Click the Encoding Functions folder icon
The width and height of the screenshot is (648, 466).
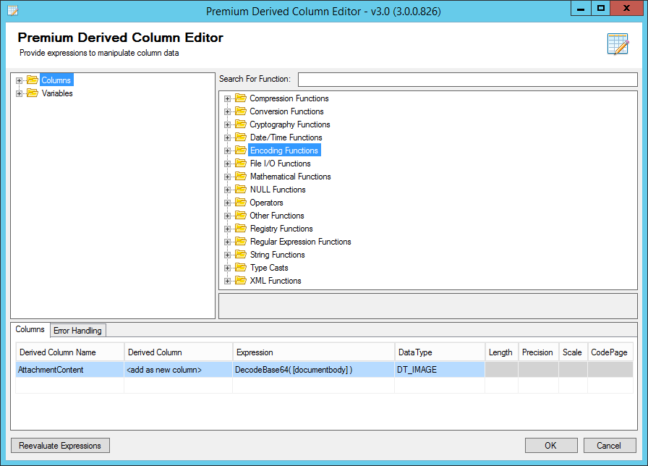click(x=241, y=150)
